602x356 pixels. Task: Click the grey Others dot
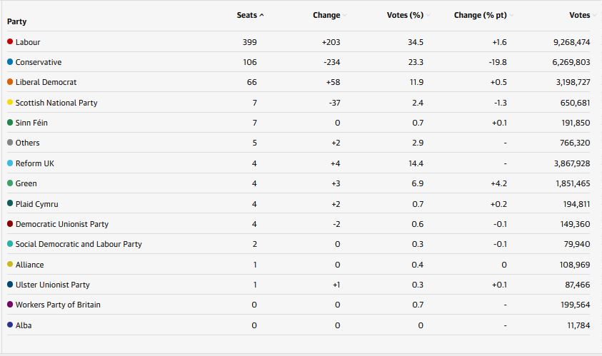pos(10,143)
